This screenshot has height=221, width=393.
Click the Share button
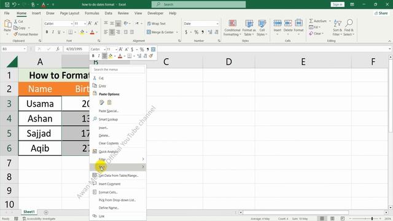pos(381,13)
